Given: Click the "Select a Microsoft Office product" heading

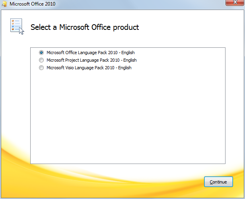Looking at the screenshot, I should point(85,27).
